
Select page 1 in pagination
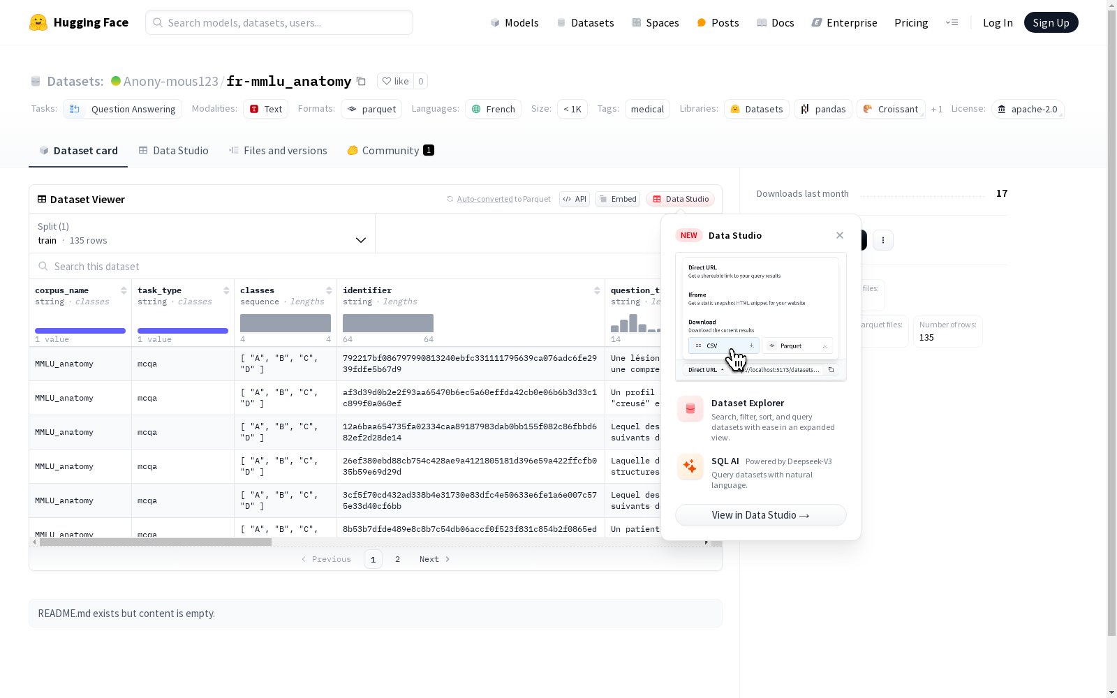(x=373, y=559)
